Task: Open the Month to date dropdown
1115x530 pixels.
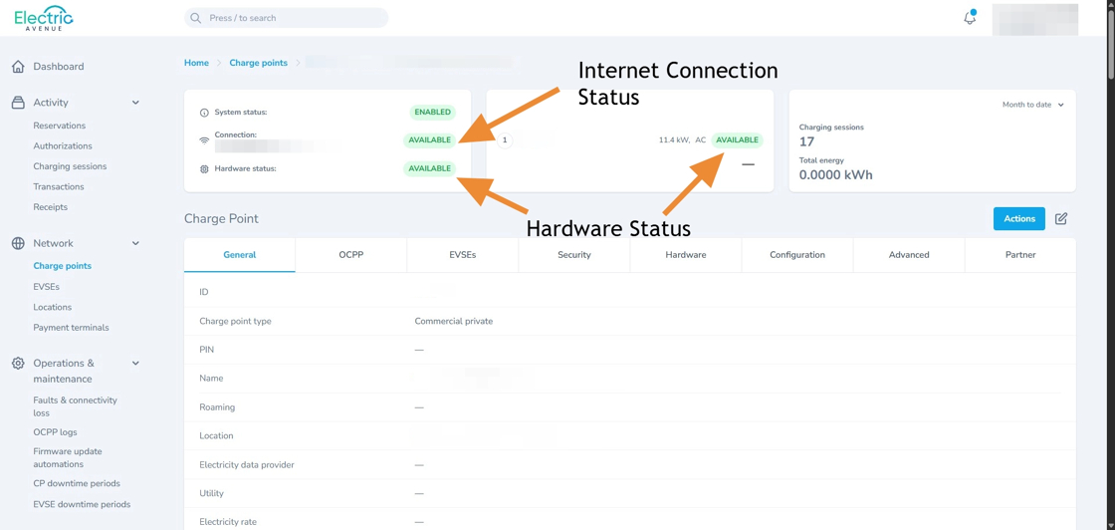Action: tap(1032, 105)
